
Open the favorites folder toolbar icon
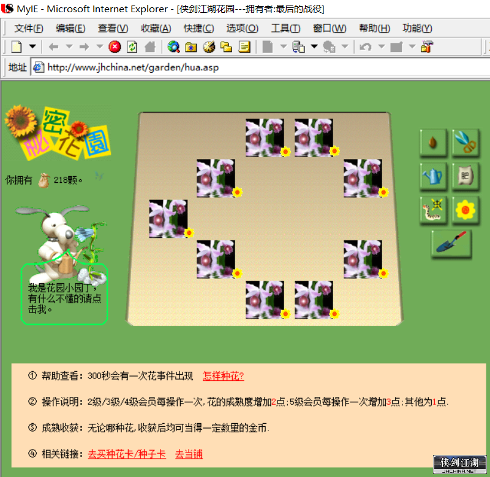pyautogui.click(x=190, y=47)
